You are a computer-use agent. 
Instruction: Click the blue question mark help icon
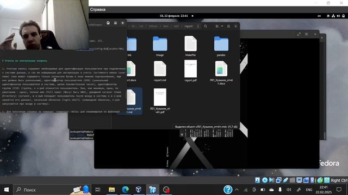point(228,190)
